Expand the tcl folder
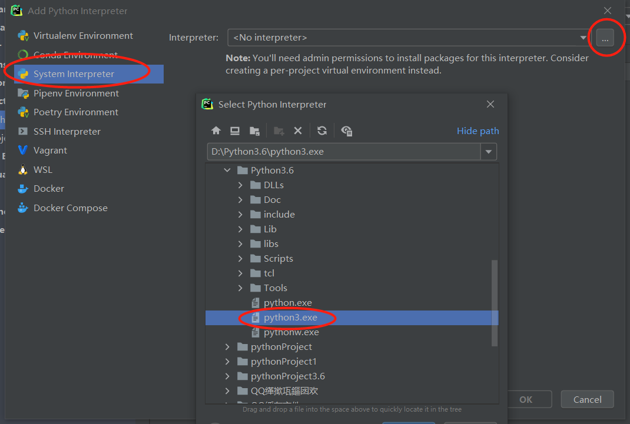 point(240,273)
